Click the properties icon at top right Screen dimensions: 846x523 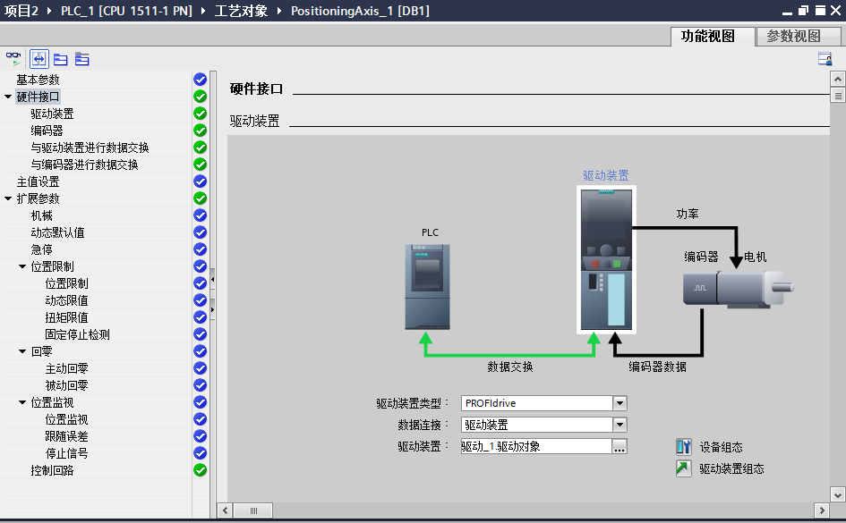(x=825, y=58)
